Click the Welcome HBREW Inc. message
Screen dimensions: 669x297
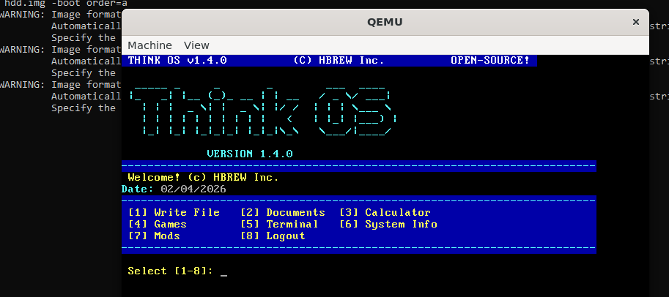click(203, 178)
